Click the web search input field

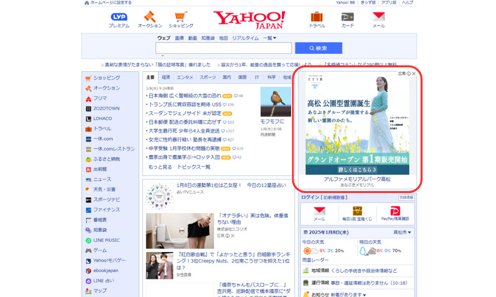[x=223, y=48]
